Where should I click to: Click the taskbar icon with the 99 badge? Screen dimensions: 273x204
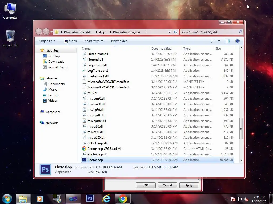tap(57, 199)
